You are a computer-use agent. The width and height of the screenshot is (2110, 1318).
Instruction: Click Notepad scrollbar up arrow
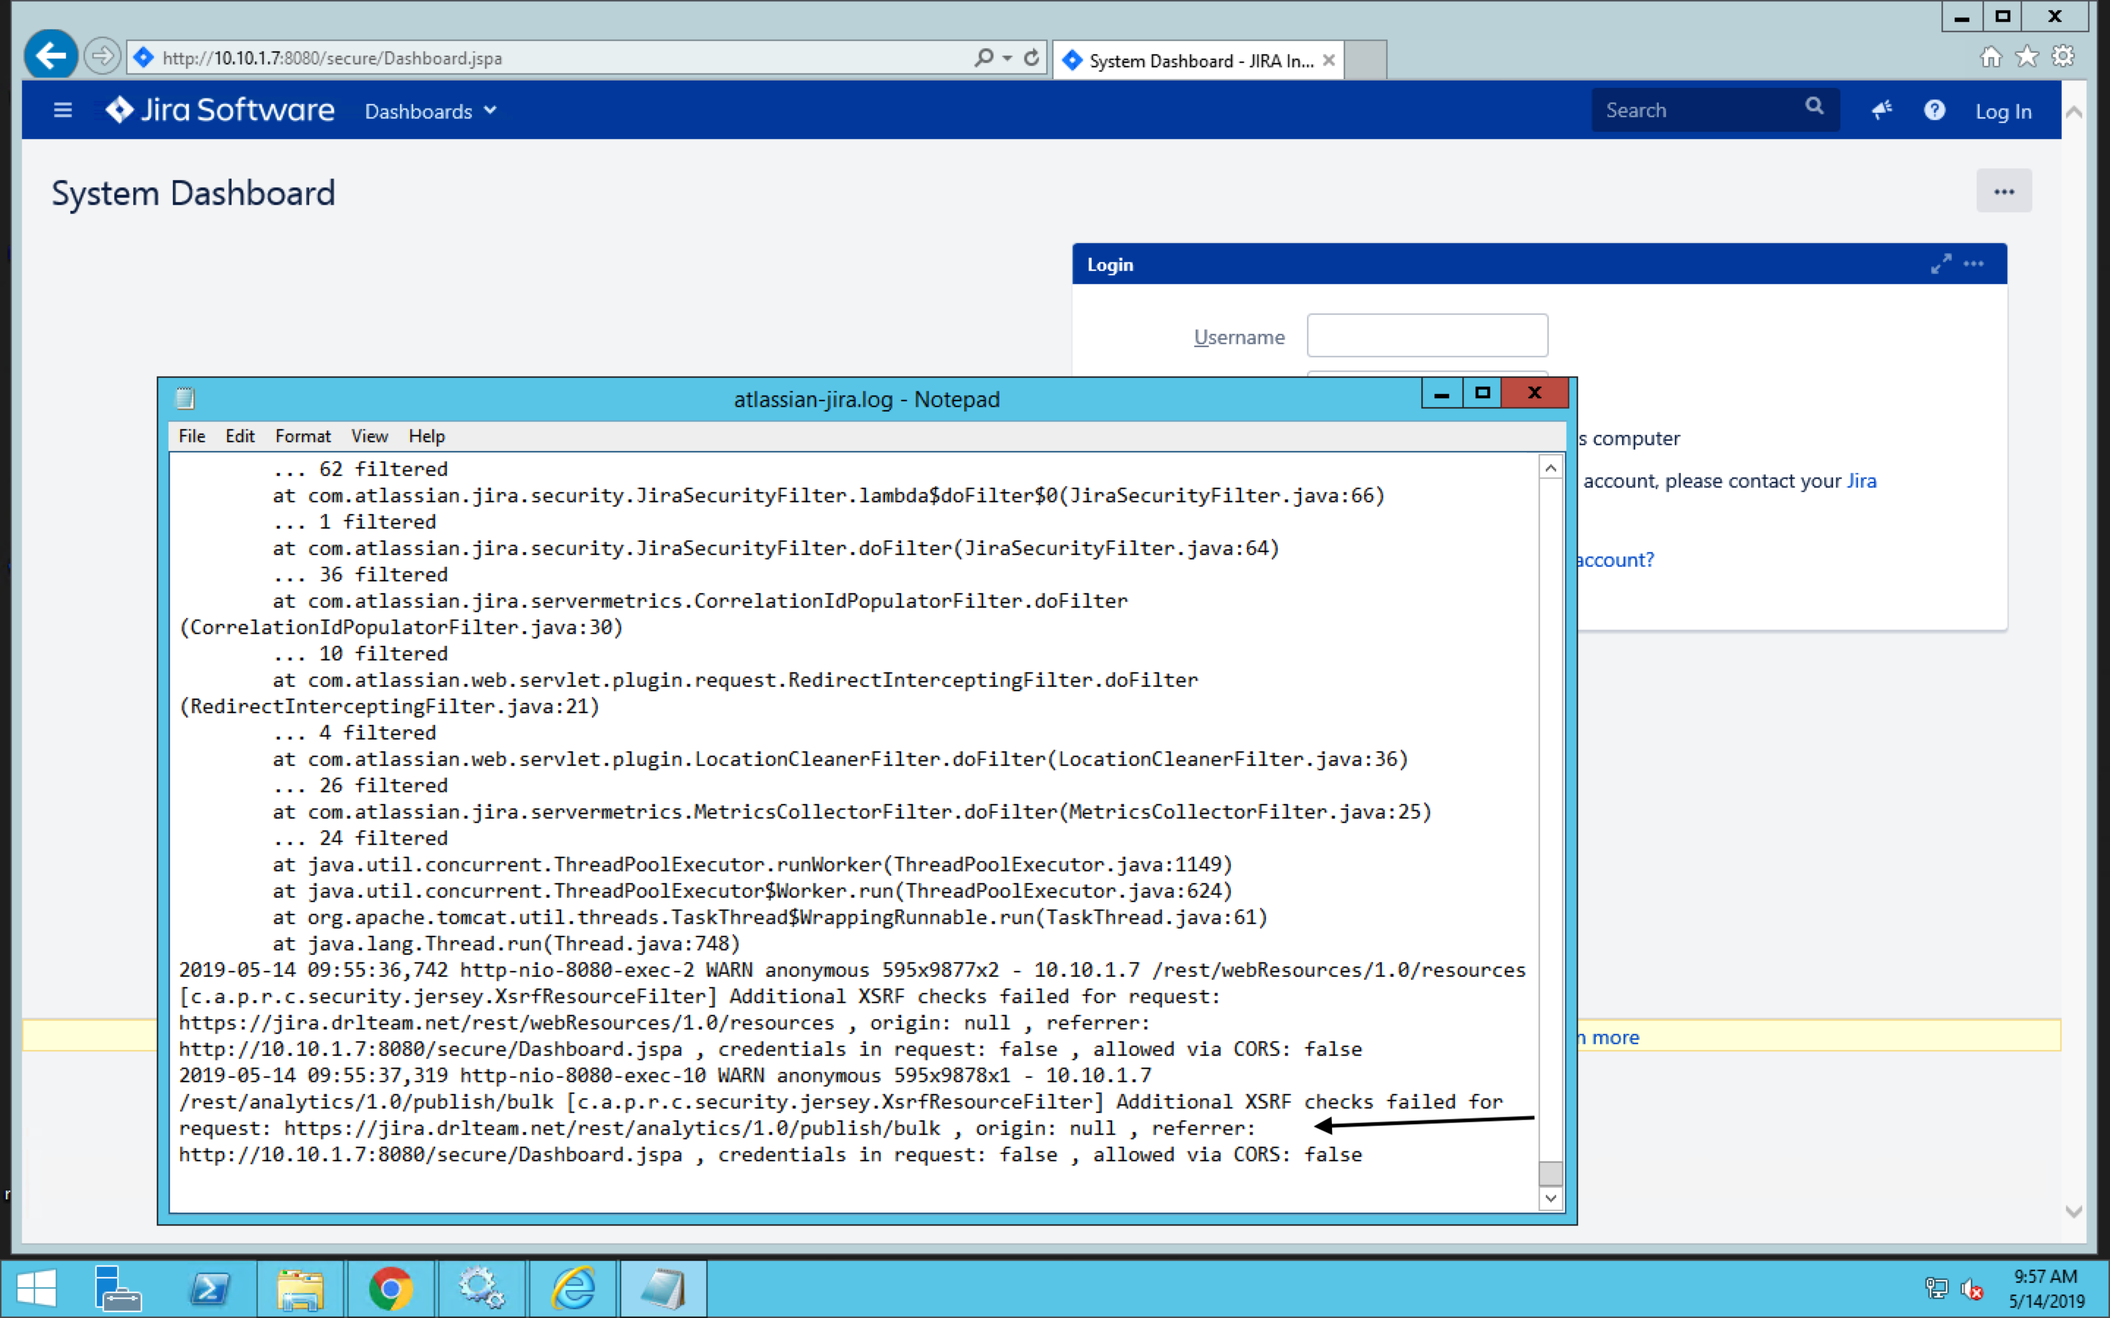pyautogui.click(x=1550, y=469)
